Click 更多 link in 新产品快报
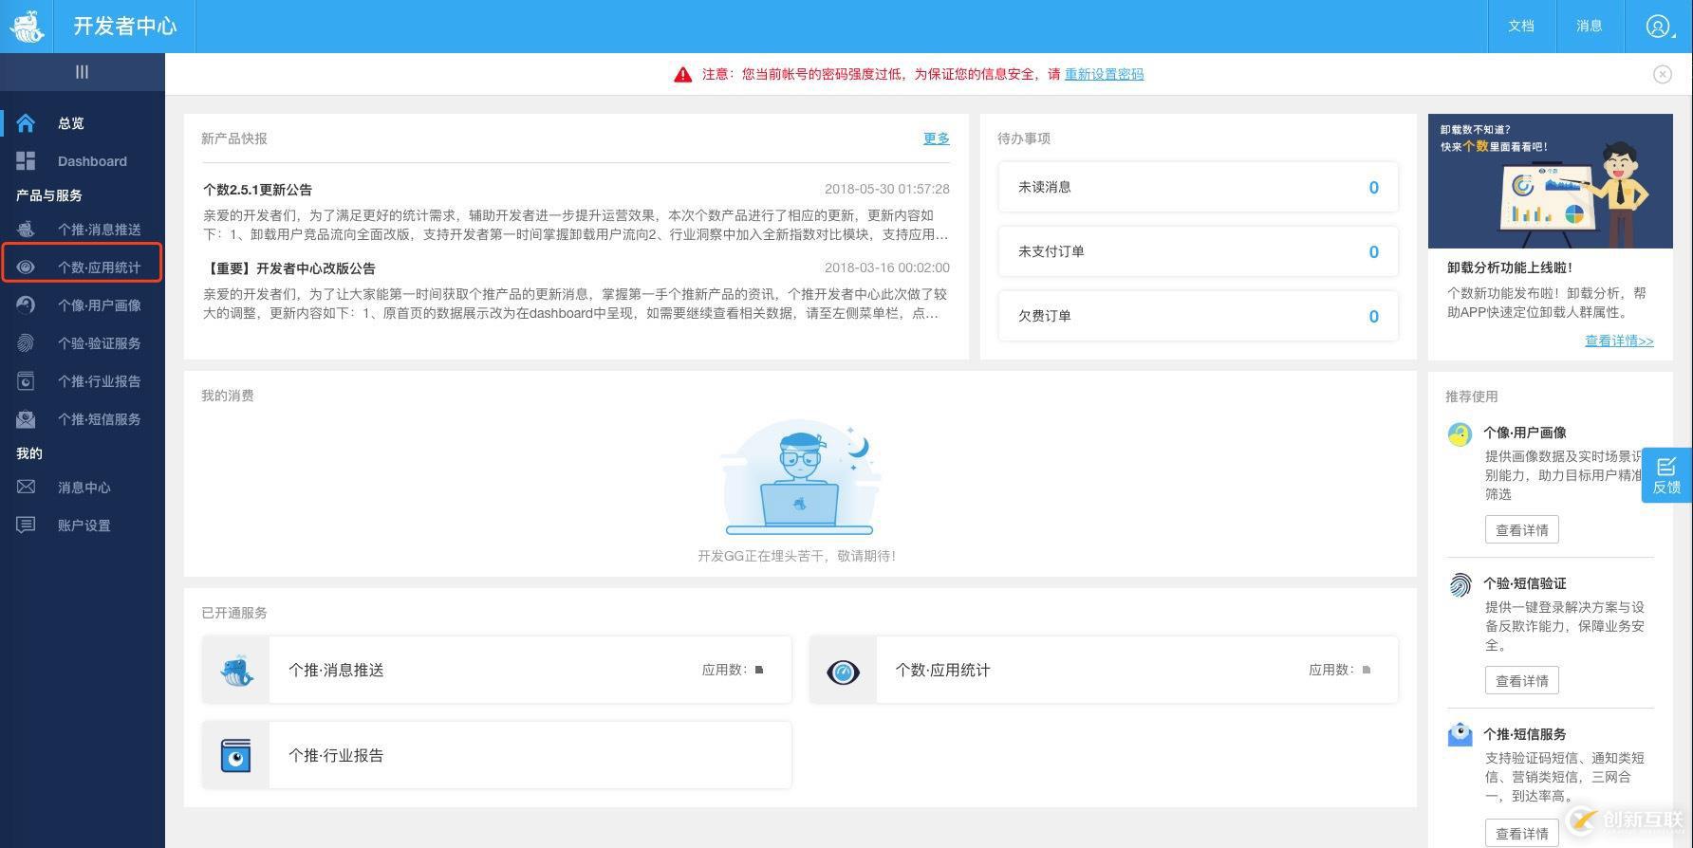The width and height of the screenshot is (1693, 848). coord(936,138)
